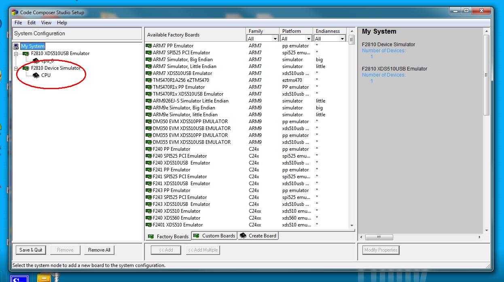Click the board icon of ARM7 XDS510USB Emulator
The width and height of the screenshot is (504, 282).
click(x=148, y=73)
